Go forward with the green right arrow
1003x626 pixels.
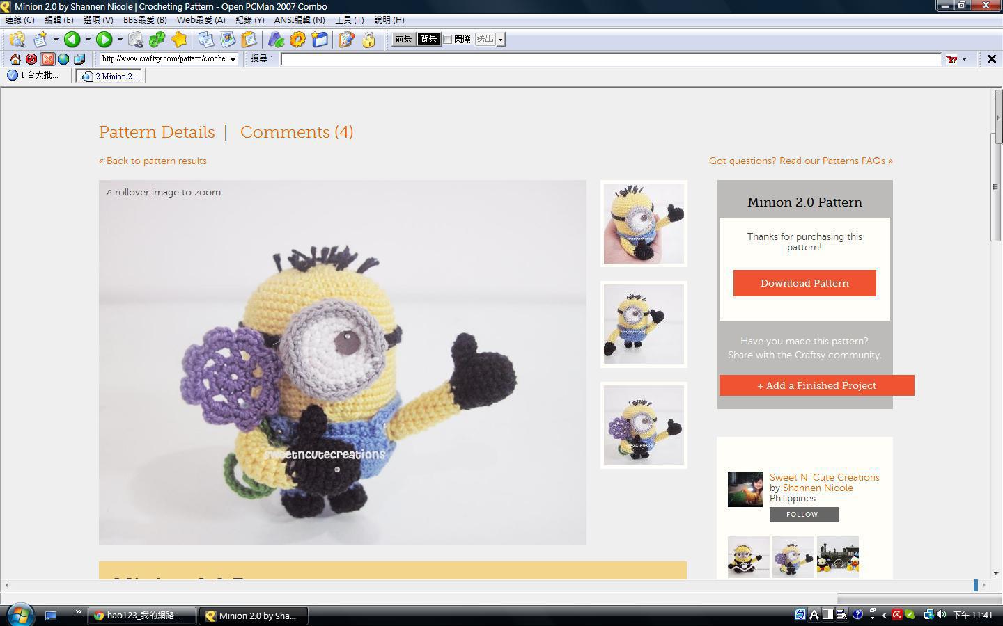pyautogui.click(x=104, y=40)
